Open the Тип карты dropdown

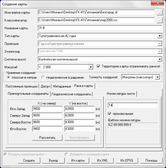[x=160, y=36]
